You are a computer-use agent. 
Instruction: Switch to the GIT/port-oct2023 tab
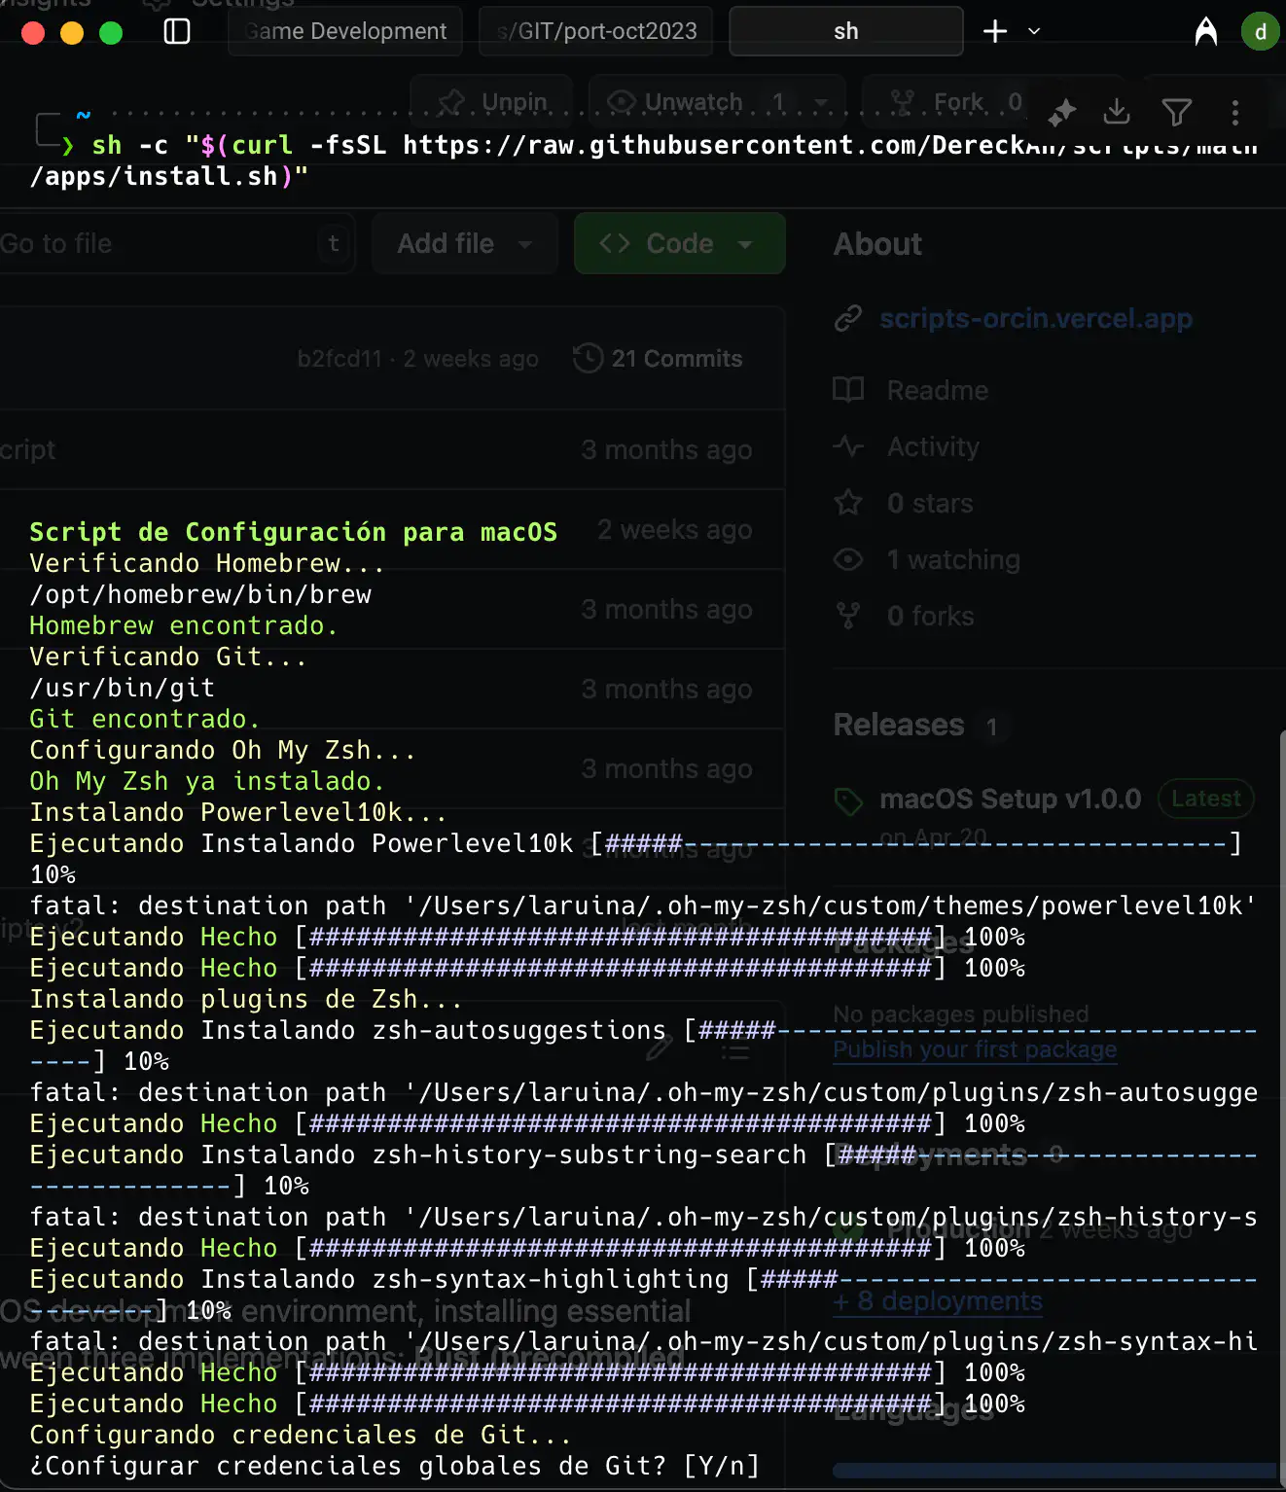tap(595, 31)
